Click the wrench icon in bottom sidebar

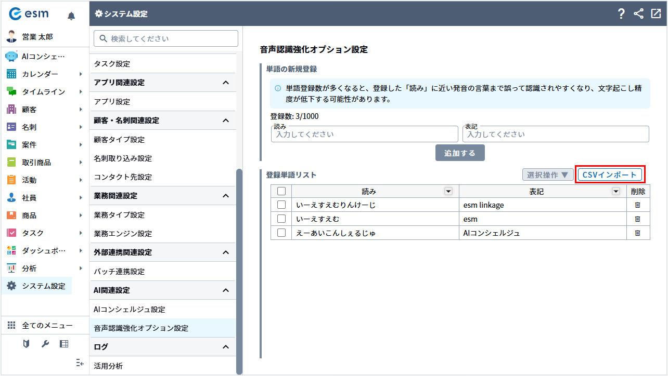tap(45, 344)
